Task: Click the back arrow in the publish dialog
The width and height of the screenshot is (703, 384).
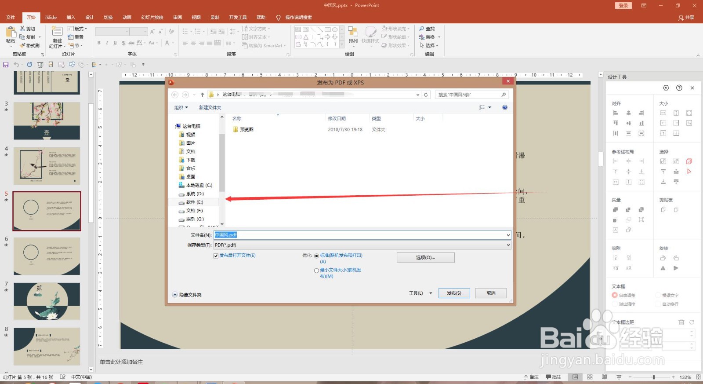Action: (175, 95)
